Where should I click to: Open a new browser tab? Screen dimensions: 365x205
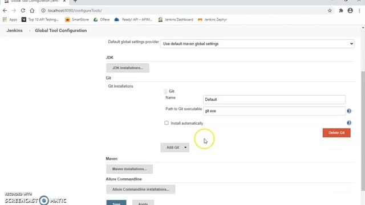tap(75, 1)
